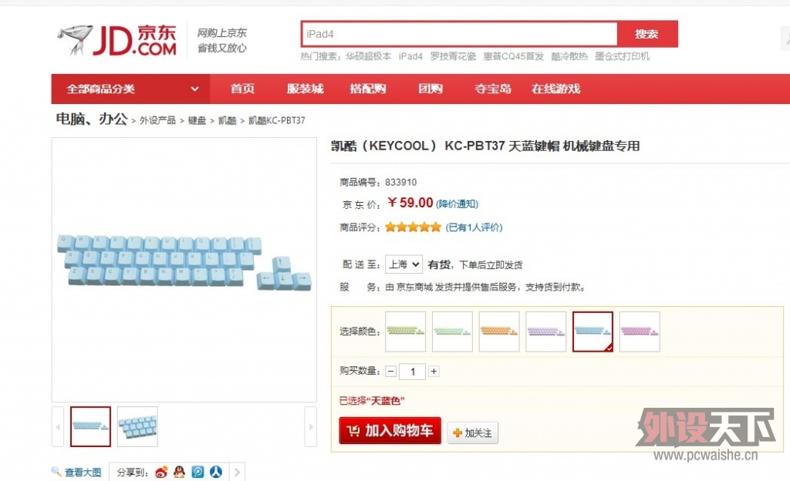
Task: Decrease purchase quantity with minus button
Action: point(390,372)
